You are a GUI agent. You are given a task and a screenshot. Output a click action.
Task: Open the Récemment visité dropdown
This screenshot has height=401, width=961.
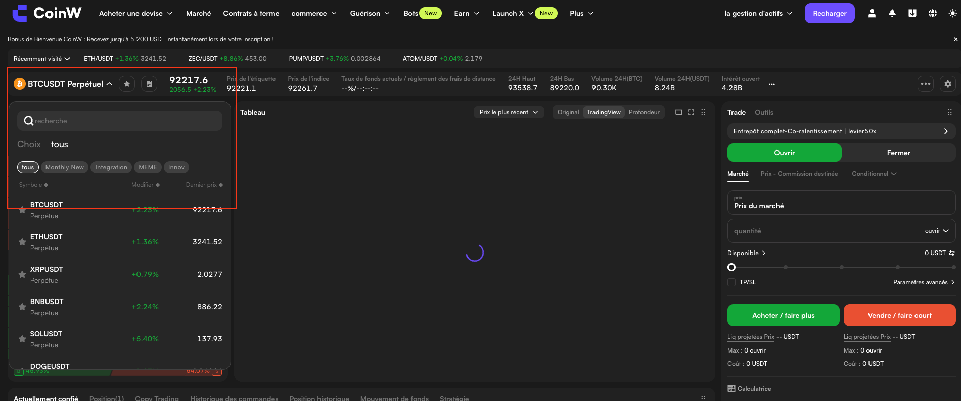[x=42, y=59]
